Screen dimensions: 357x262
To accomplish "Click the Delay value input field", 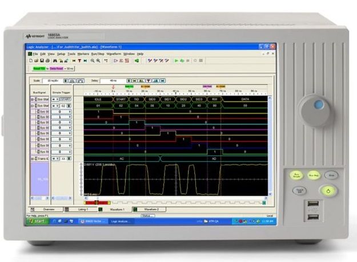I will pyautogui.click(x=113, y=81).
